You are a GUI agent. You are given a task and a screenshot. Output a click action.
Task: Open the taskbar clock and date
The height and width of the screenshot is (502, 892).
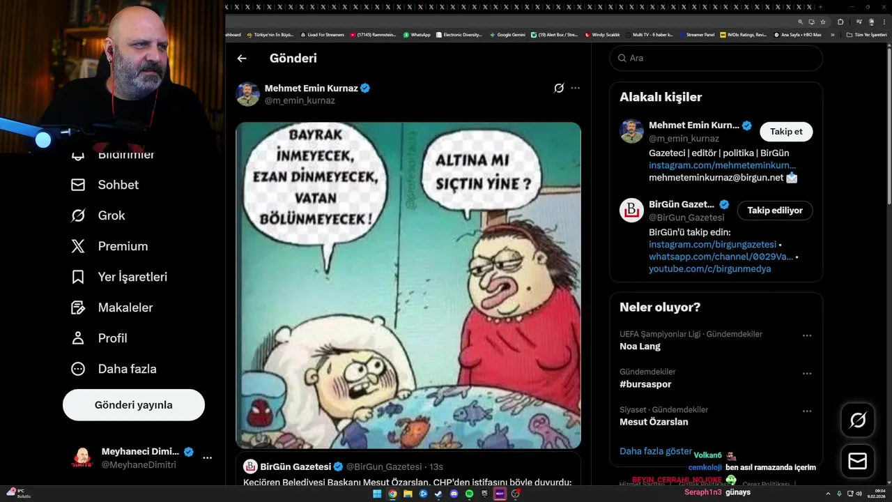coord(876,494)
